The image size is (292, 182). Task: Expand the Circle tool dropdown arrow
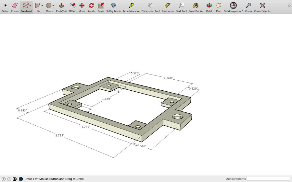pyautogui.click(x=53, y=6)
